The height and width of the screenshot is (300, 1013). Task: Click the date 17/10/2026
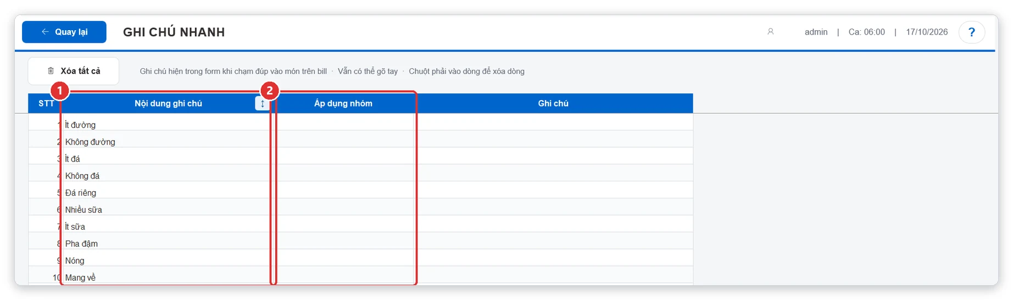click(x=927, y=32)
